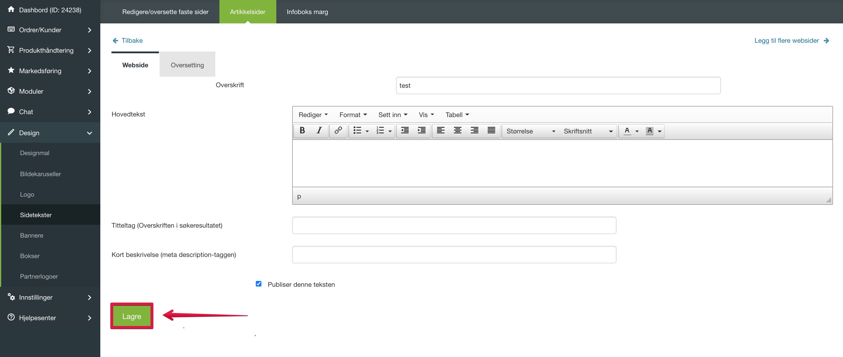843x357 pixels.
Task: Toggle italic formatting in editor
Action: point(319,131)
